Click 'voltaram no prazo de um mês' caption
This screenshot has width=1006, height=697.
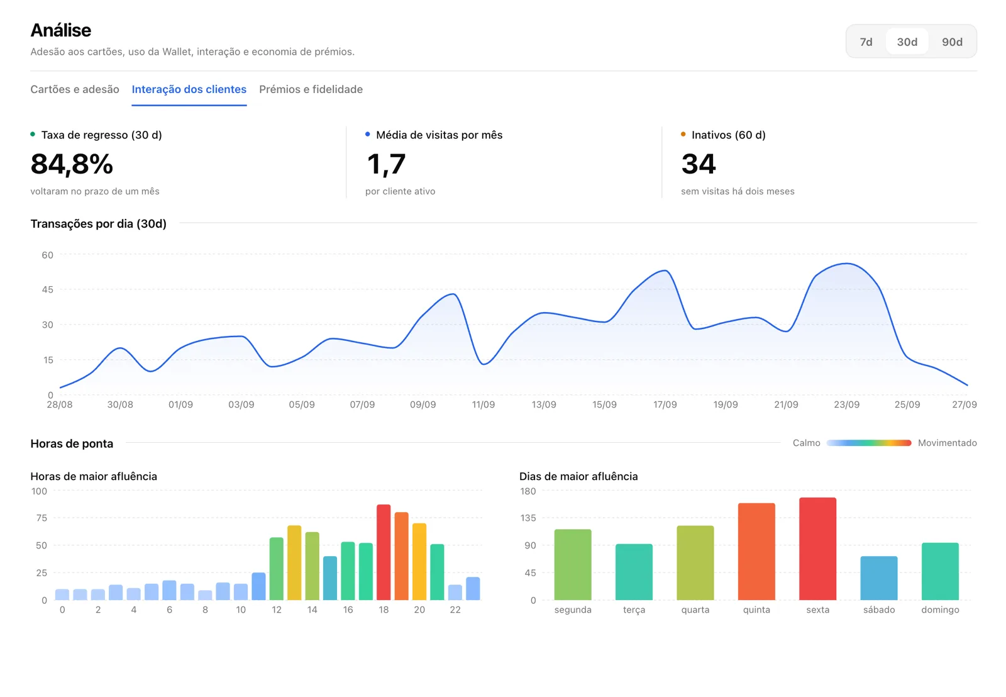pyautogui.click(x=95, y=191)
